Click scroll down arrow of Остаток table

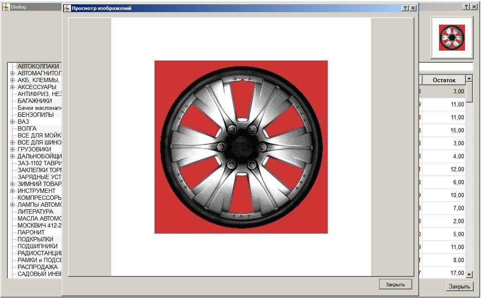tap(469, 274)
